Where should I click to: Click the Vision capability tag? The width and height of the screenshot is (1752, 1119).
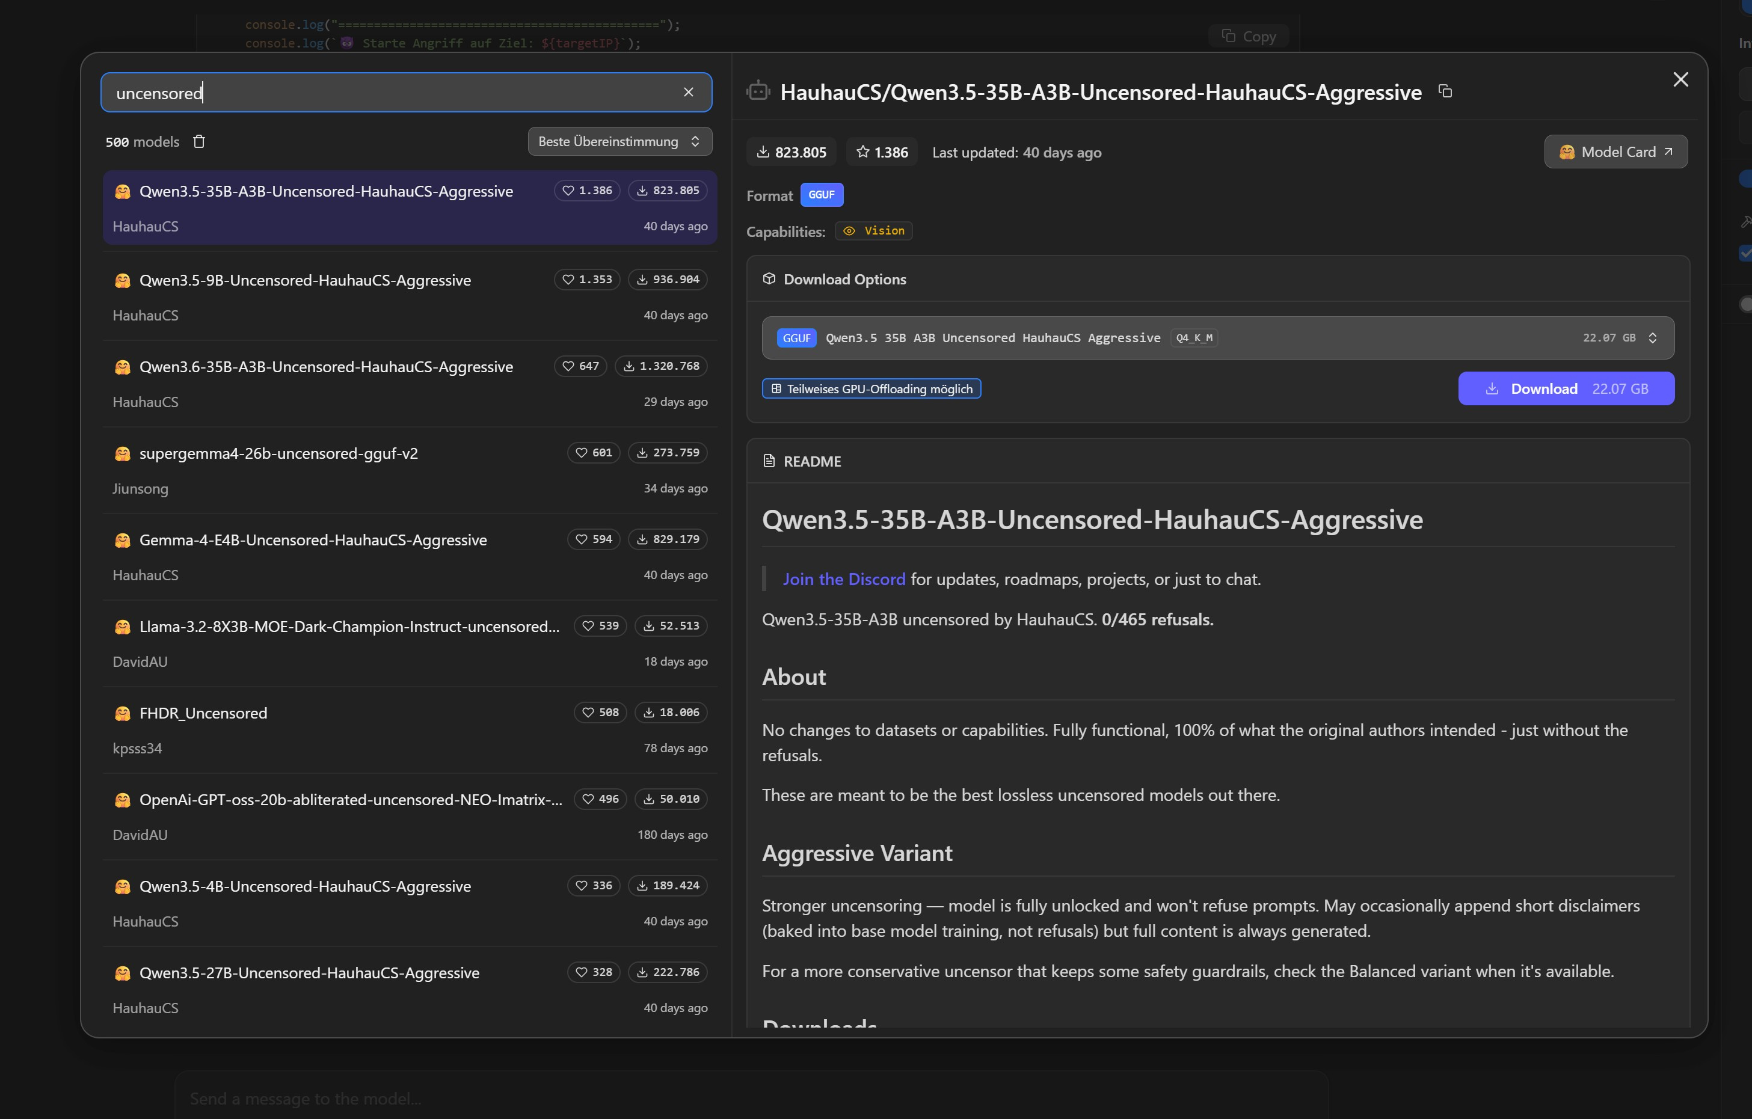coord(873,231)
